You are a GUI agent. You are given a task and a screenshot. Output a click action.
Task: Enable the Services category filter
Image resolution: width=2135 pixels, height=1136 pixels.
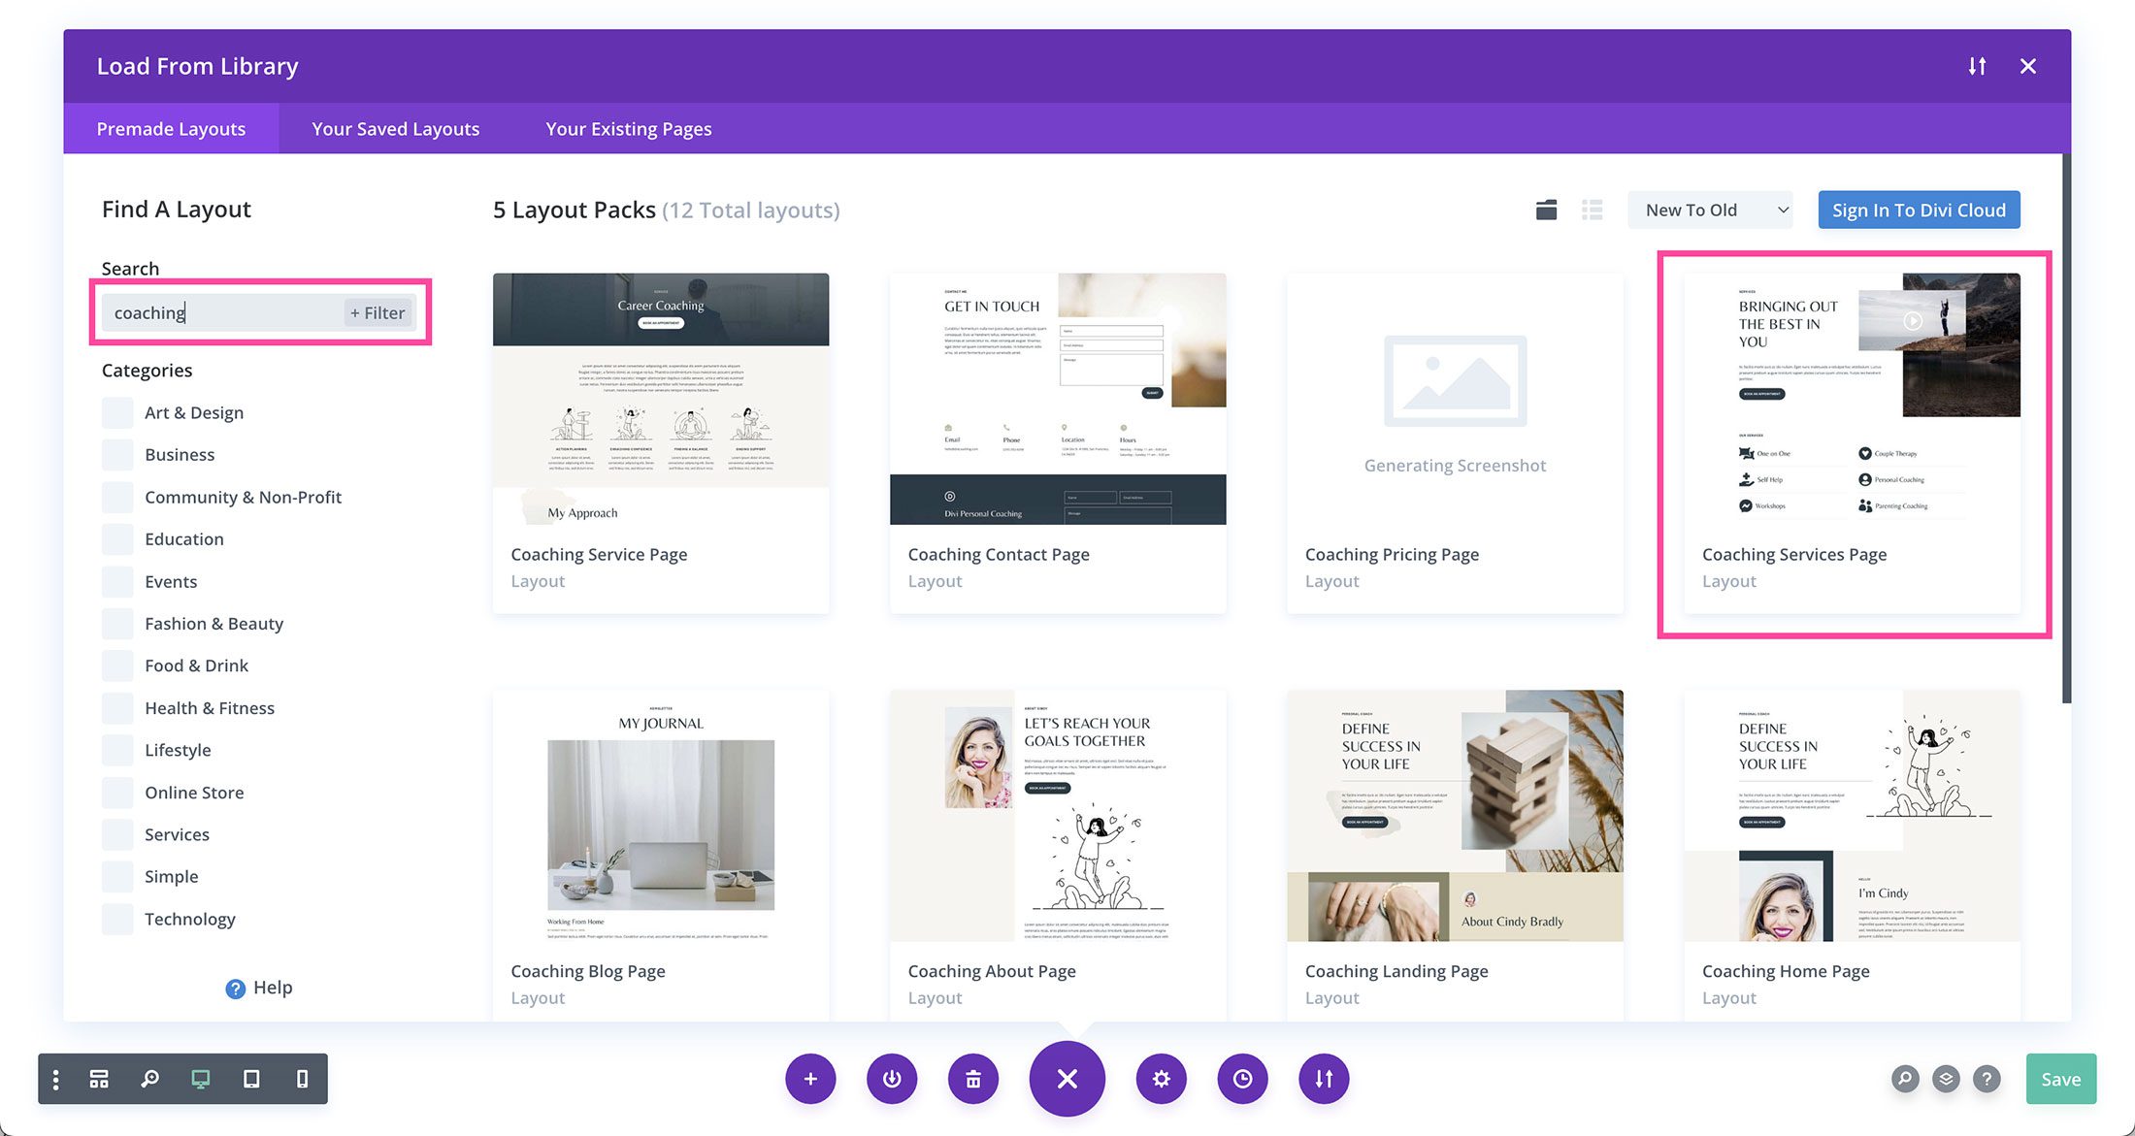(118, 834)
